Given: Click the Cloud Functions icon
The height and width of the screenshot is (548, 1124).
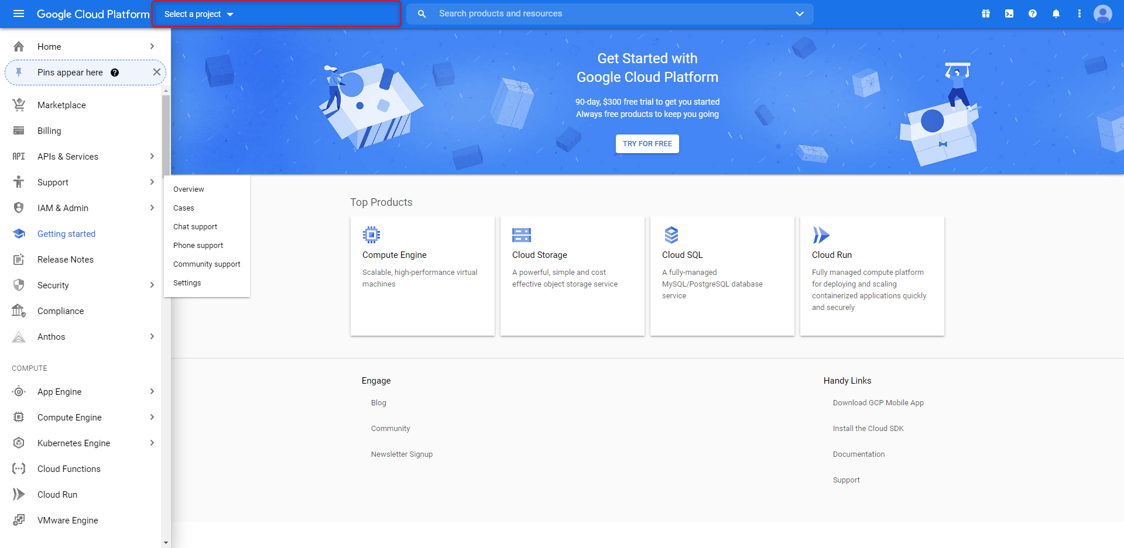Looking at the screenshot, I should (x=19, y=468).
